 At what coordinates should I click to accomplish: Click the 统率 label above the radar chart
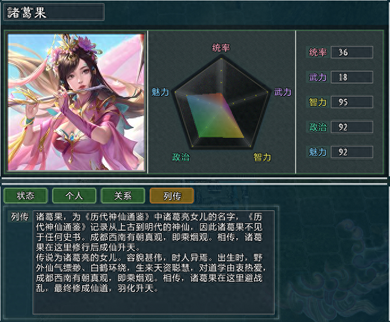tap(221, 48)
